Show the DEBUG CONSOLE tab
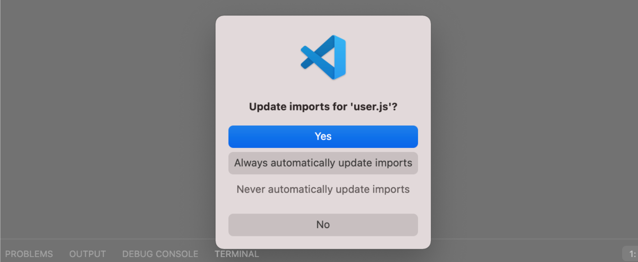 click(x=160, y=254)
